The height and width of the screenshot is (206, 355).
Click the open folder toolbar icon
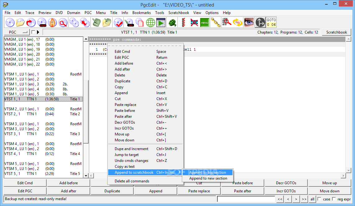(x=21, y=22)
